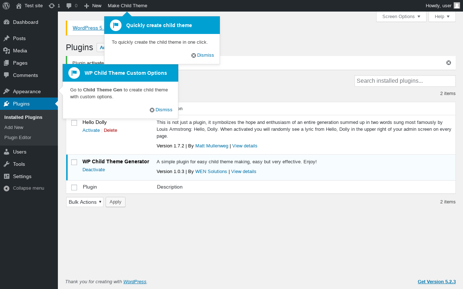Click the Media icon in sidebar
463x289 pixels.
[x=7, y=51]
